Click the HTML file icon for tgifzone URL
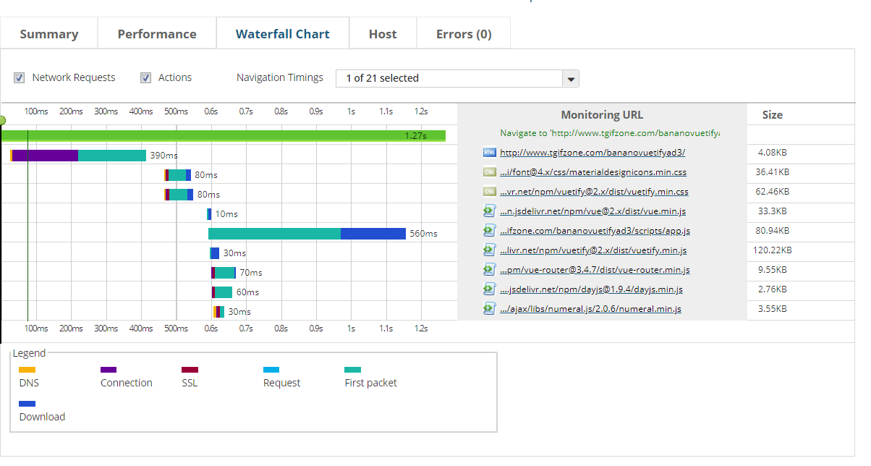871x466 pixels. 490,153
